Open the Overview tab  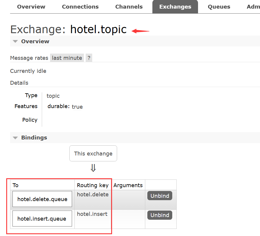[31, 7]
